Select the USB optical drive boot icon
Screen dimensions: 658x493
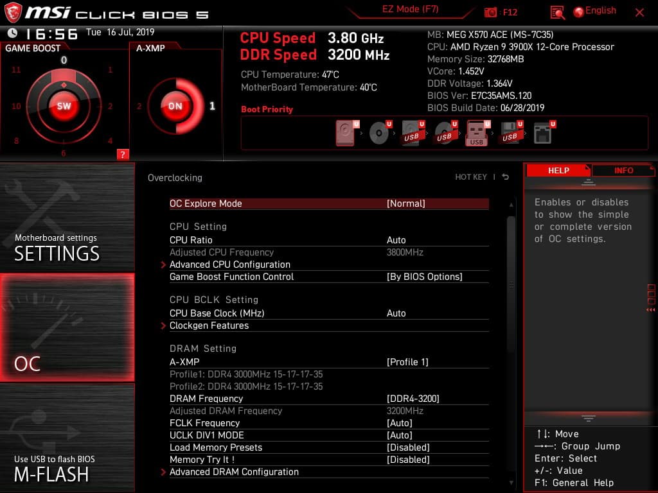coord(445,133)
